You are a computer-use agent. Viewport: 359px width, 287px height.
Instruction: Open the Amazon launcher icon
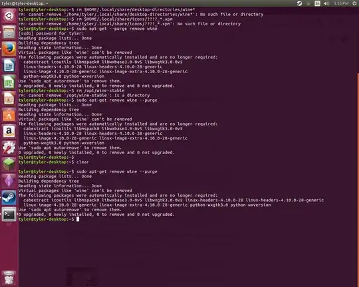pyautogui.click(x=9, y=132)
